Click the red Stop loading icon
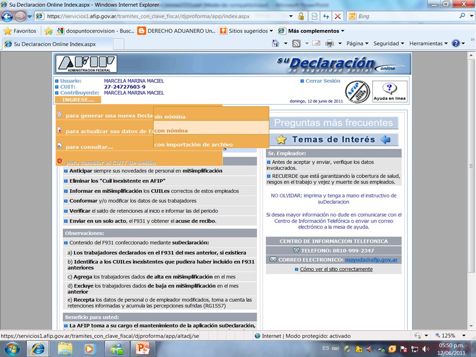The width and height of the screenshot is (476, 357). point(338,16)
